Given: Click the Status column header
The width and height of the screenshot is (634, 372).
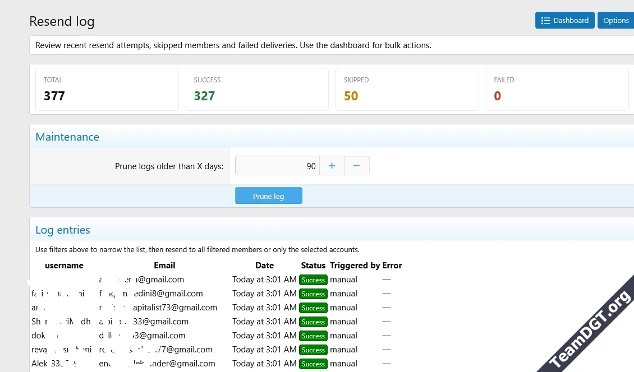Looking at the screenshot, I should [313, 266].
